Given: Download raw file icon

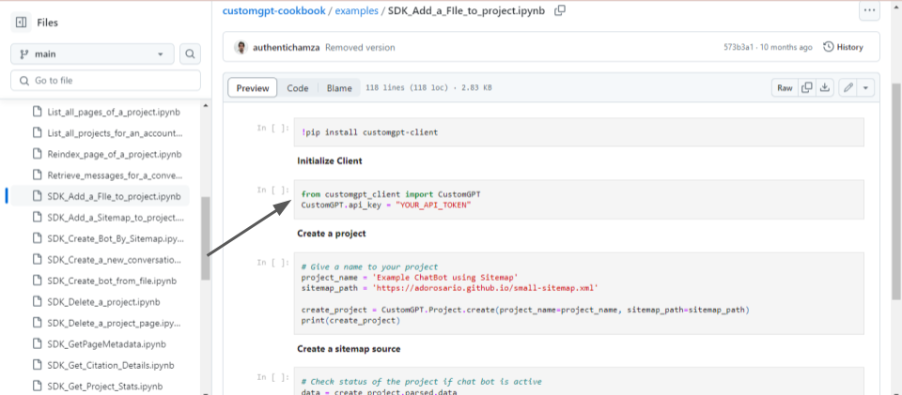Looking at the screenshot, I should tap(825, 88).
